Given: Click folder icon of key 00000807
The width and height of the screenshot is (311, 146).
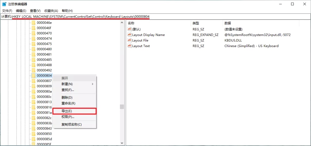Looking at the screenshot, I should coord(33,81).
